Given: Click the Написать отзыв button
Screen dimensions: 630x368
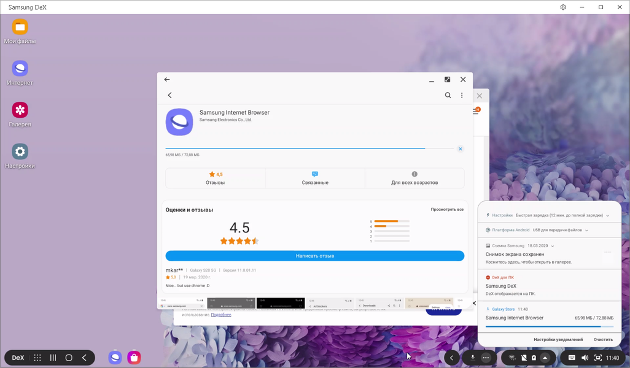Looking at the screenshot, I should click(x=315, y=256).
